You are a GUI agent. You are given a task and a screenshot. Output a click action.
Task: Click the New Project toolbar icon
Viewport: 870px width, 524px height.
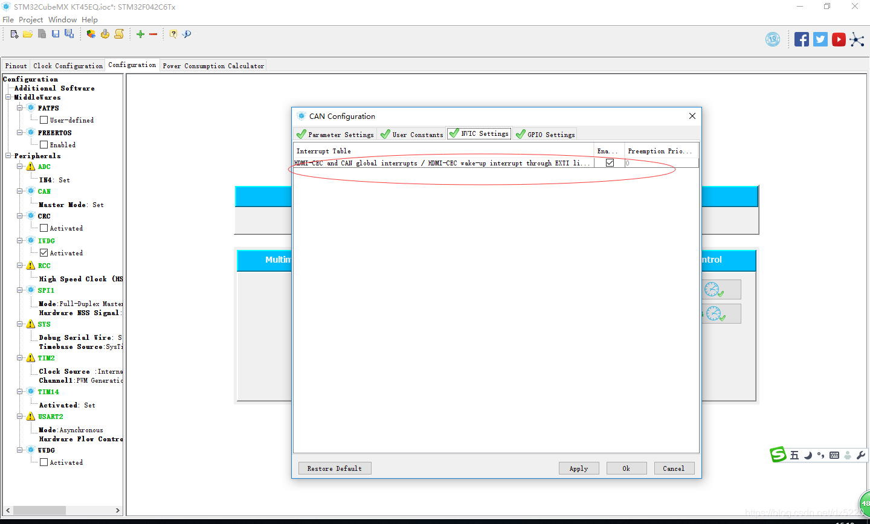(14, 34)
